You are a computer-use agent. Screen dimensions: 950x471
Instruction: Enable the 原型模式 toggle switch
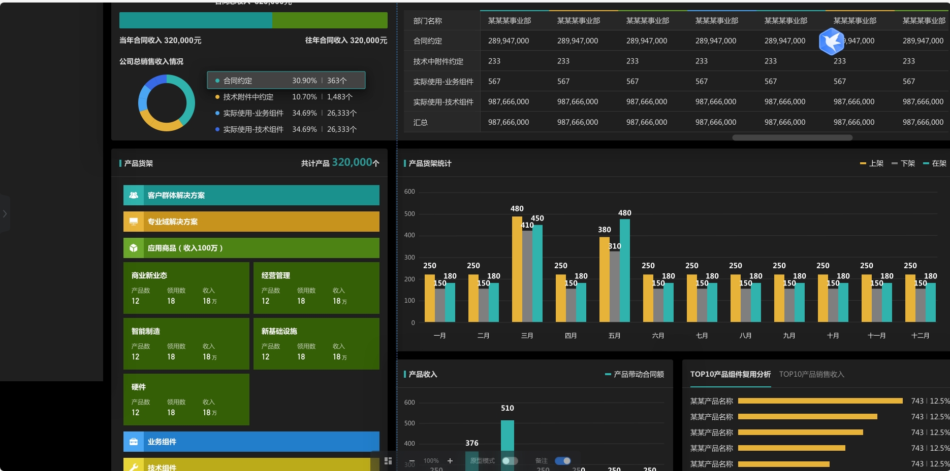tap(510, 461)
